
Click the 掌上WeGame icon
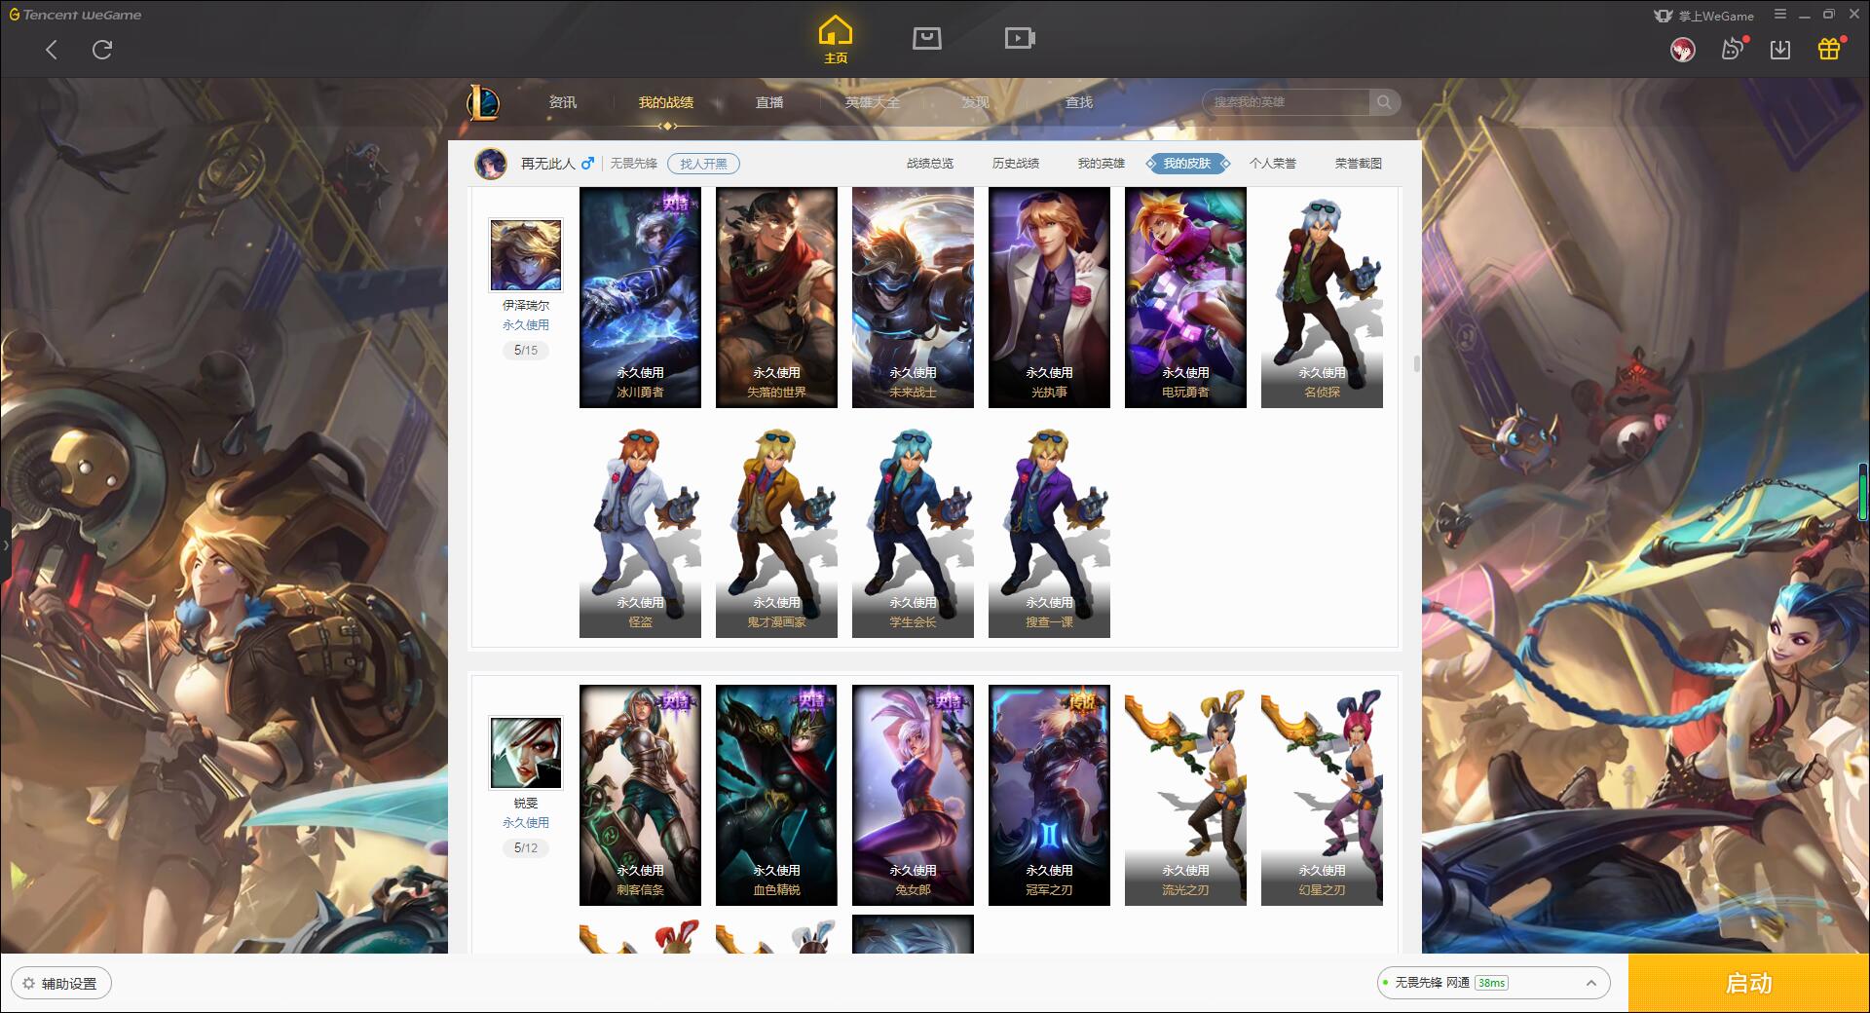[1664, 16]
